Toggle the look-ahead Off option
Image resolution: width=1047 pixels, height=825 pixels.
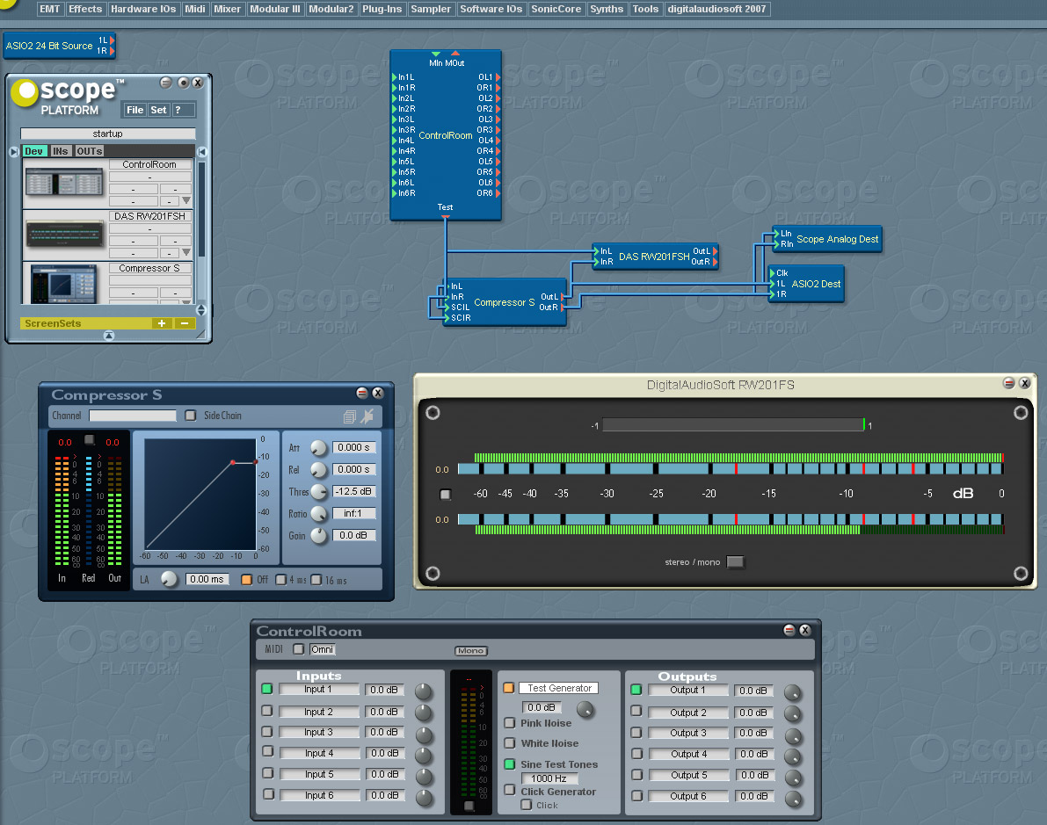[x=246, y=579]
